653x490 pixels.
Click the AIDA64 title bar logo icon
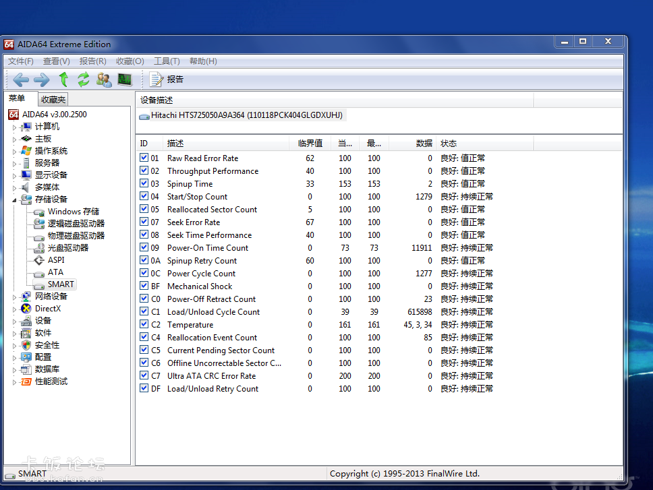point(9,44)
